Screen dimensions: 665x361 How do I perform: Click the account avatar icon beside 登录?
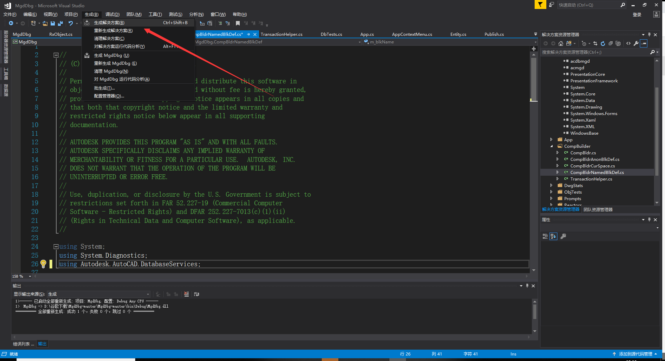[656, 14]
